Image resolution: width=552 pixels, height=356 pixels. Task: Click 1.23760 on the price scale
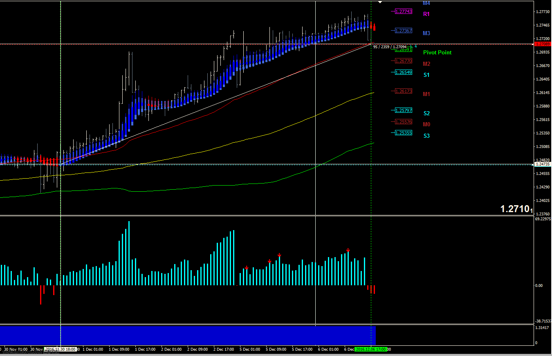543,214
